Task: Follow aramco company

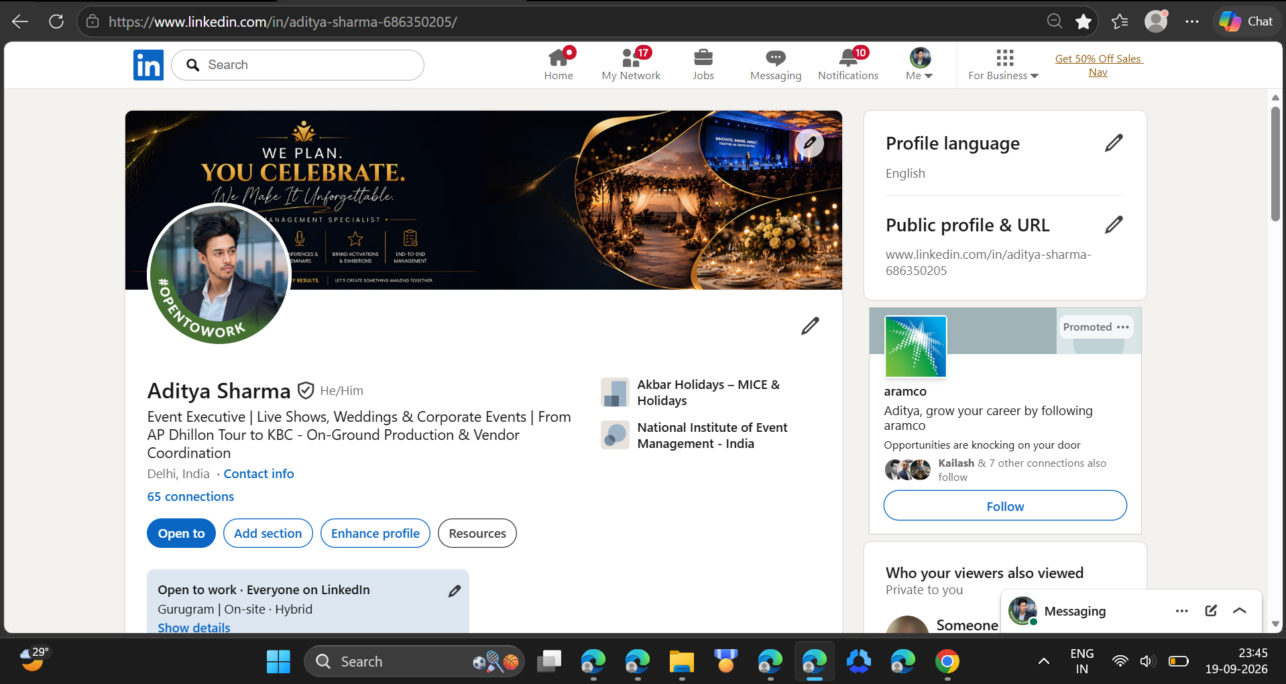Action: [1005, 506]
